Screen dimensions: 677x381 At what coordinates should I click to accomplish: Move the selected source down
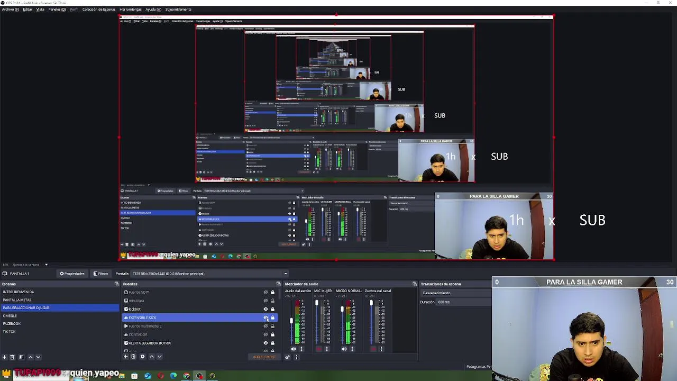(x=159, y=357)
